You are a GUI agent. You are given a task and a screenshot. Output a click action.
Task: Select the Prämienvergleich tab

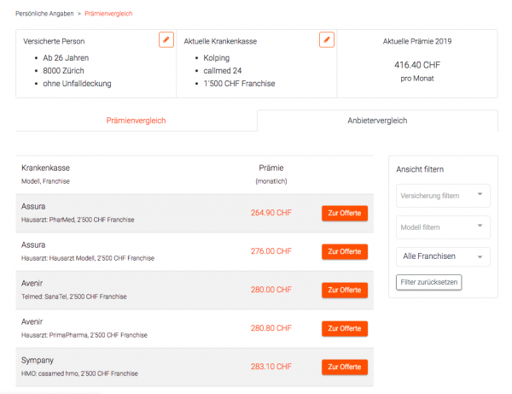point(136,121)
